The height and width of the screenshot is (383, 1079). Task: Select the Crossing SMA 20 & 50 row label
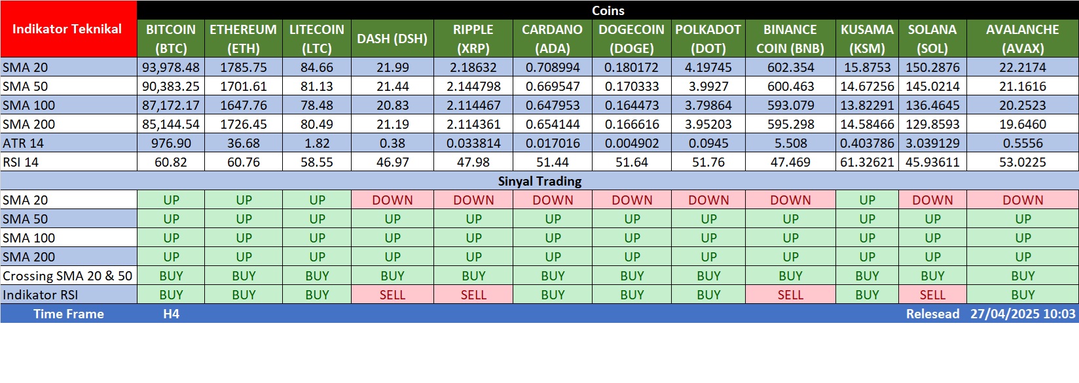[68, 276]
